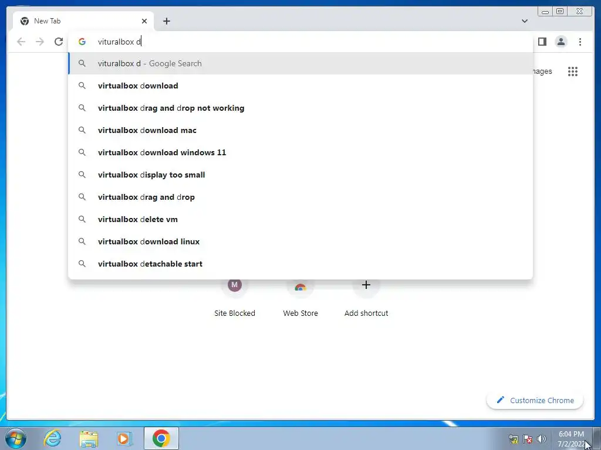Select 'virtualbox drag and drop' suggestion

[x=300, y=197]
